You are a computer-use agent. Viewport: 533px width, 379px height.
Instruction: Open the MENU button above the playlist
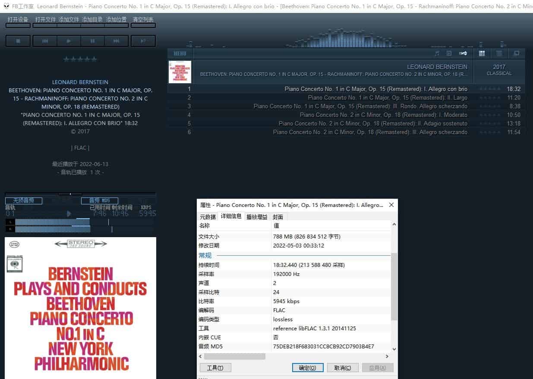180,53
